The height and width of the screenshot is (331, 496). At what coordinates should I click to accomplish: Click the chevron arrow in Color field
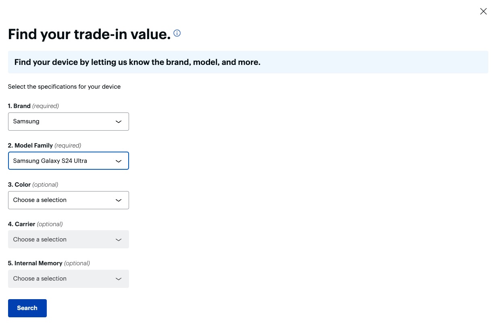click(x=119, y=200)
